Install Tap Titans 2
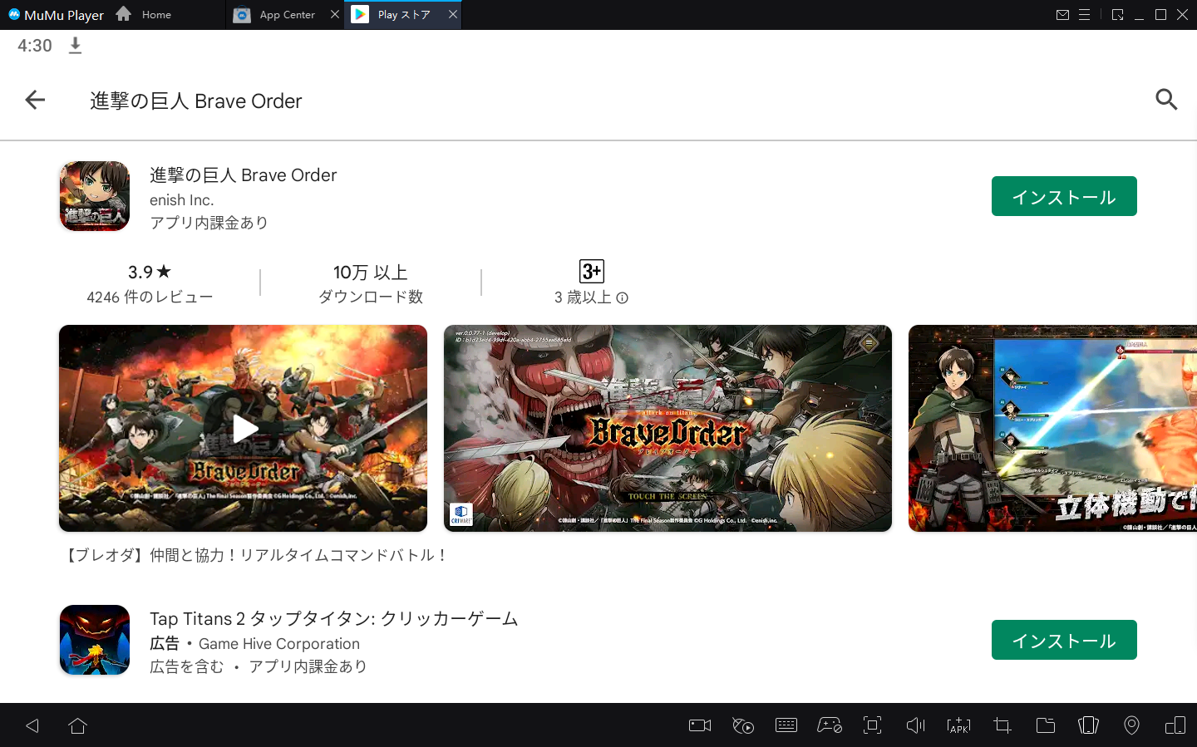The width and height of the screenshot is (1197, 747). (1064, 640)
